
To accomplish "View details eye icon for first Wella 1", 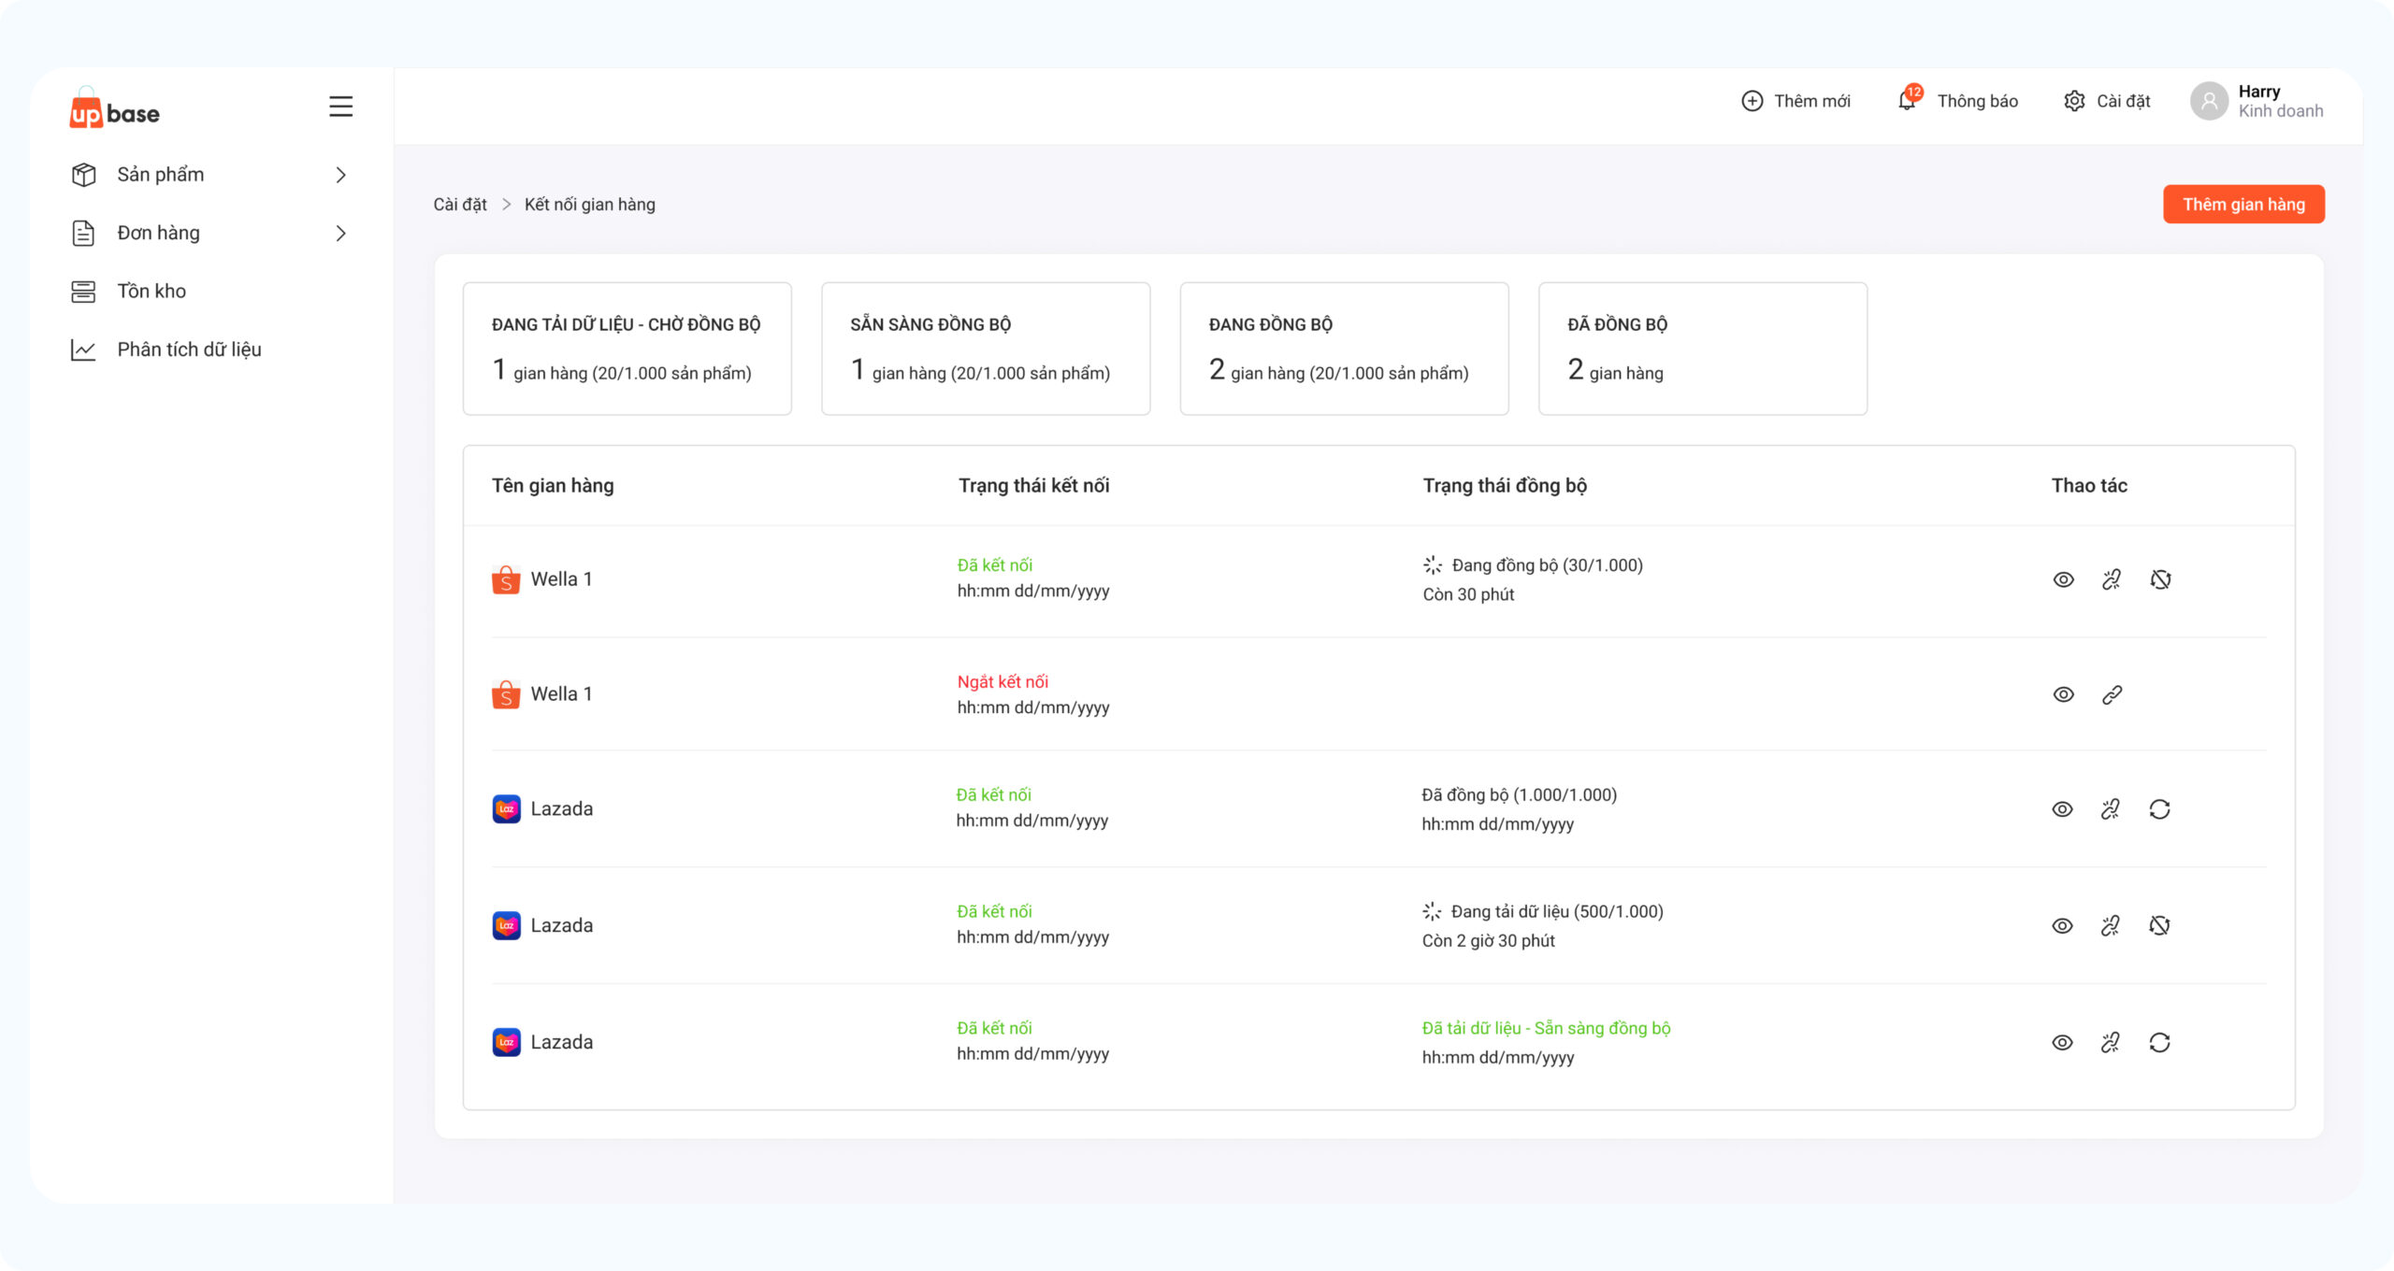I will pos(2063,579).
